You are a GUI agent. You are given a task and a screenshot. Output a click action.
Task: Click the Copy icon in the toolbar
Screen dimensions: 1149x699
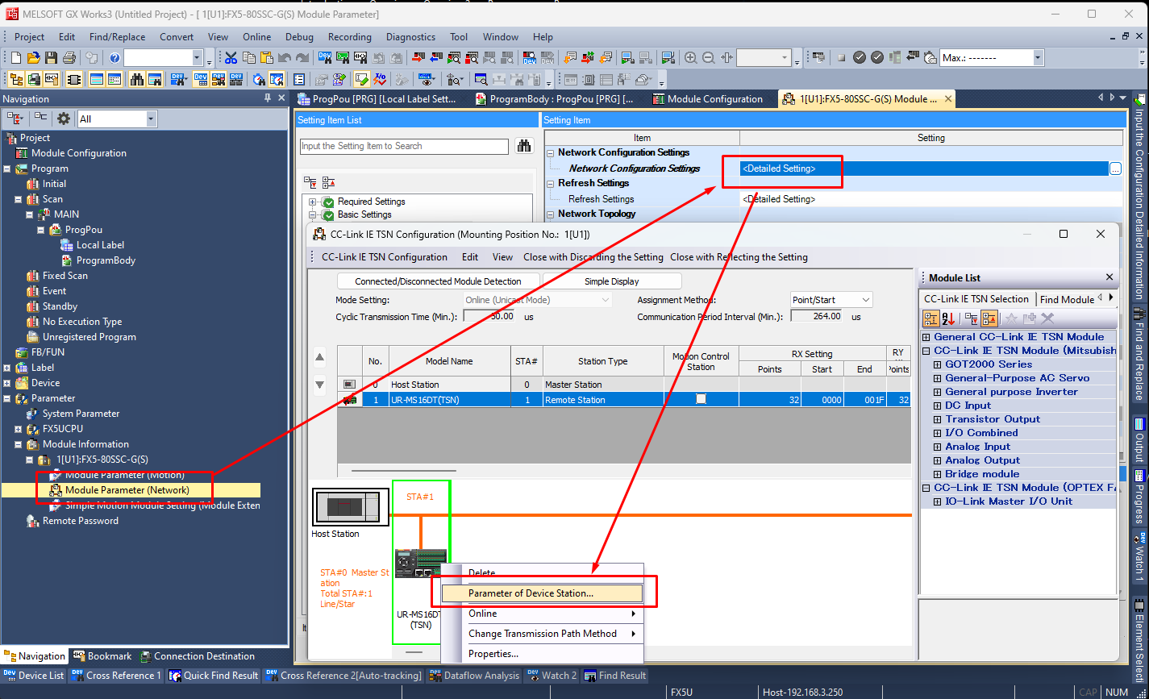pos(248,58)
